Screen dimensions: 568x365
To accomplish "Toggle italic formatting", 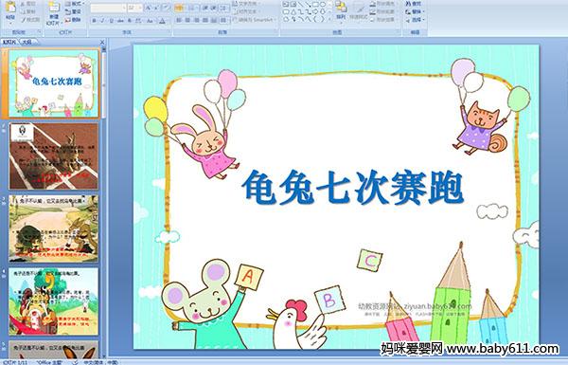I will (102, 21).
